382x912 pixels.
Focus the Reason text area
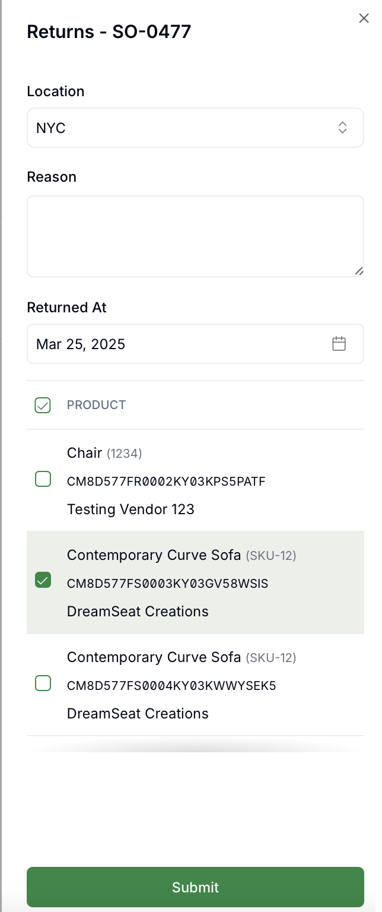[195, 236]
